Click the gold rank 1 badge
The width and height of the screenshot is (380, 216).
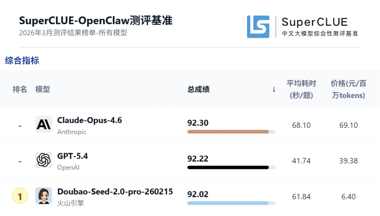point(20,196)
